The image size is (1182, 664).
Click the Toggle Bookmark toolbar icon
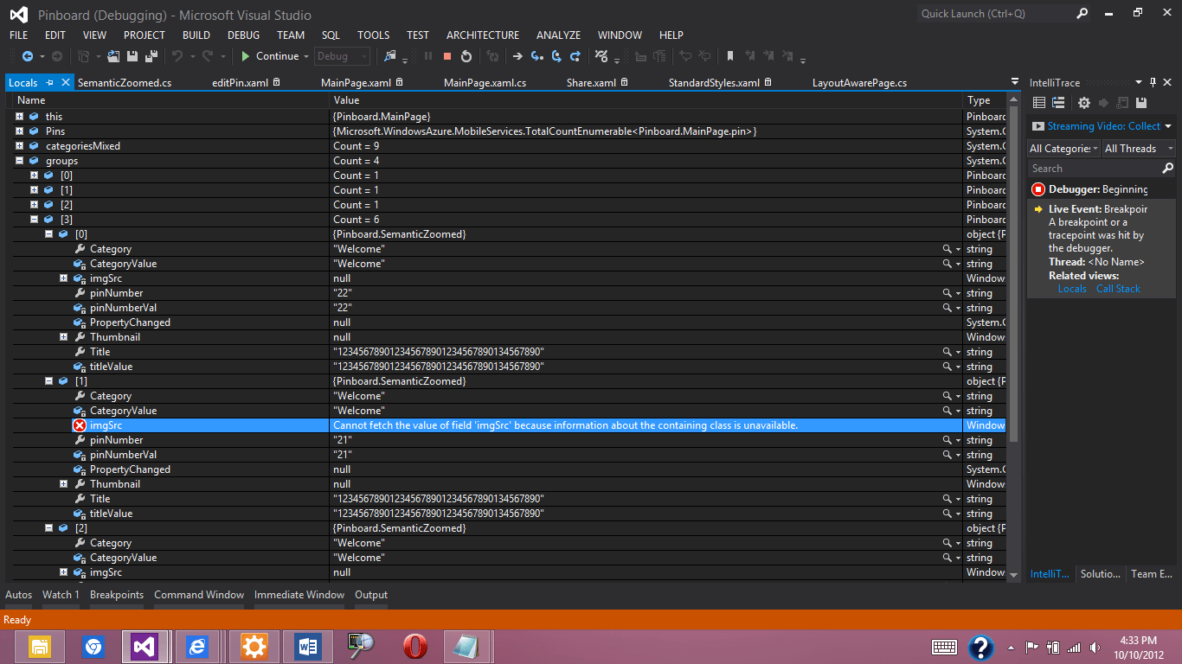tap(730, 56)
